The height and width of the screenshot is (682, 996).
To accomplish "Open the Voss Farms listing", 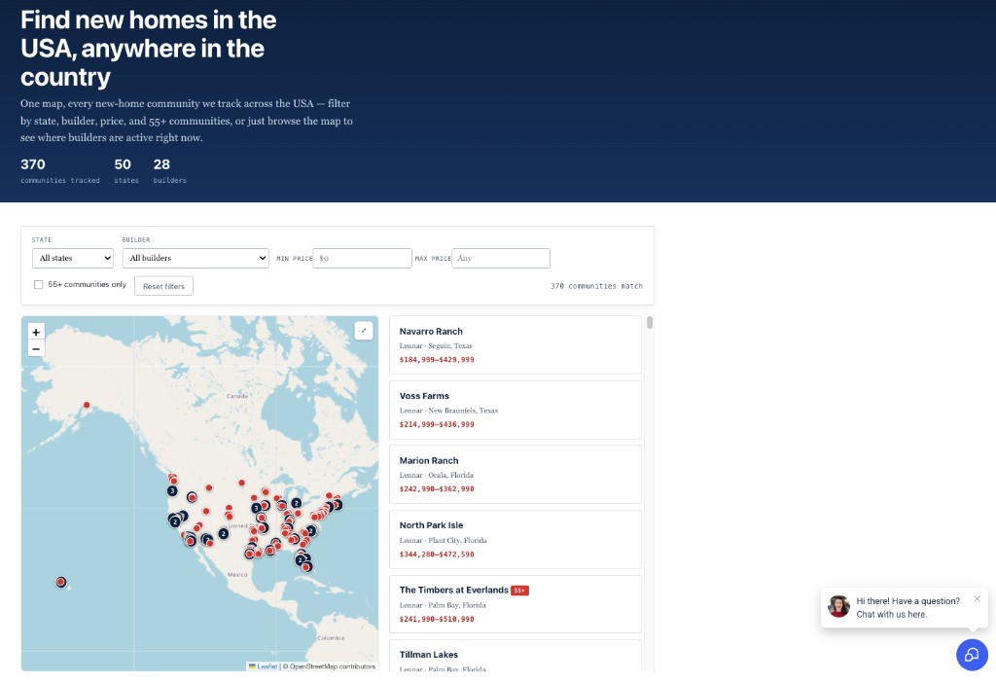I will coord(516,410).
